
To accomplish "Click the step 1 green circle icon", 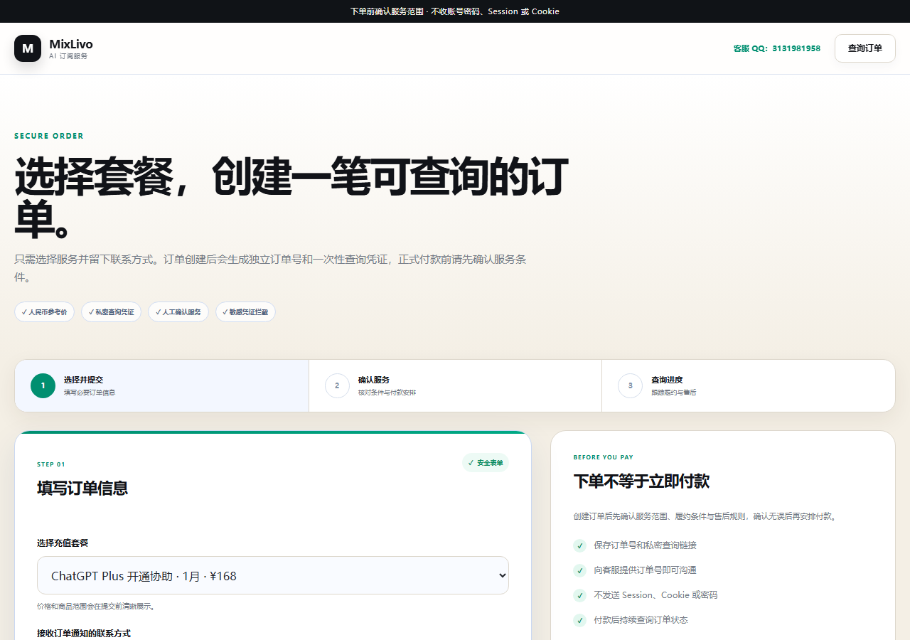I will point(43,385).
